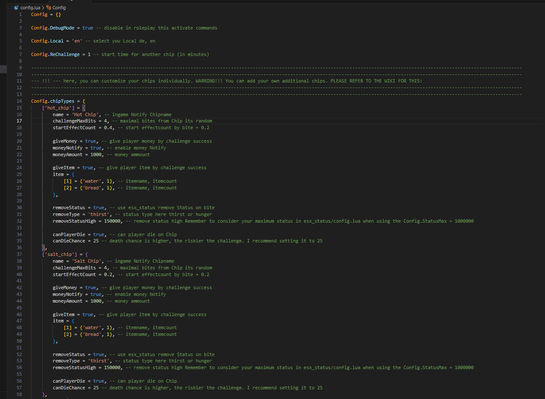Click the 'water' string on line 26

[x=92, y=181]
